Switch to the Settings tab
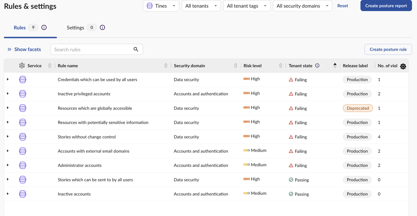417x216 pixels. [x=76, y=28]
